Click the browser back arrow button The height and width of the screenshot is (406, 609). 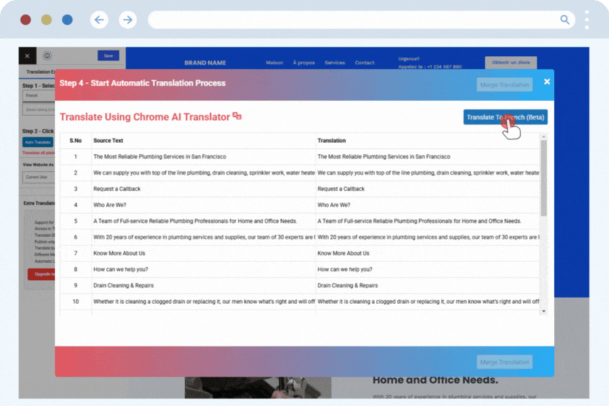coord(99,20)
